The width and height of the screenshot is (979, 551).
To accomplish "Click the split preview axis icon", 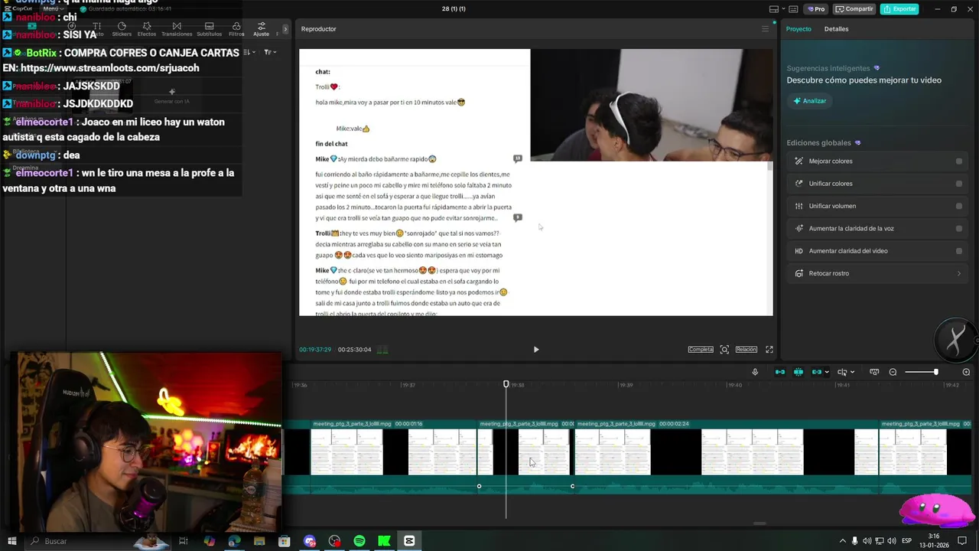I will pos(842,372).
